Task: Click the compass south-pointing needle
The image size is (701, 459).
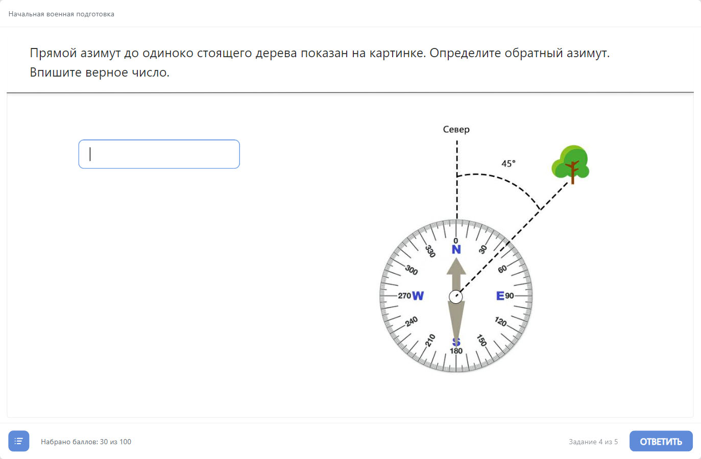Action: pyautogui.click(x=456, y=321)
